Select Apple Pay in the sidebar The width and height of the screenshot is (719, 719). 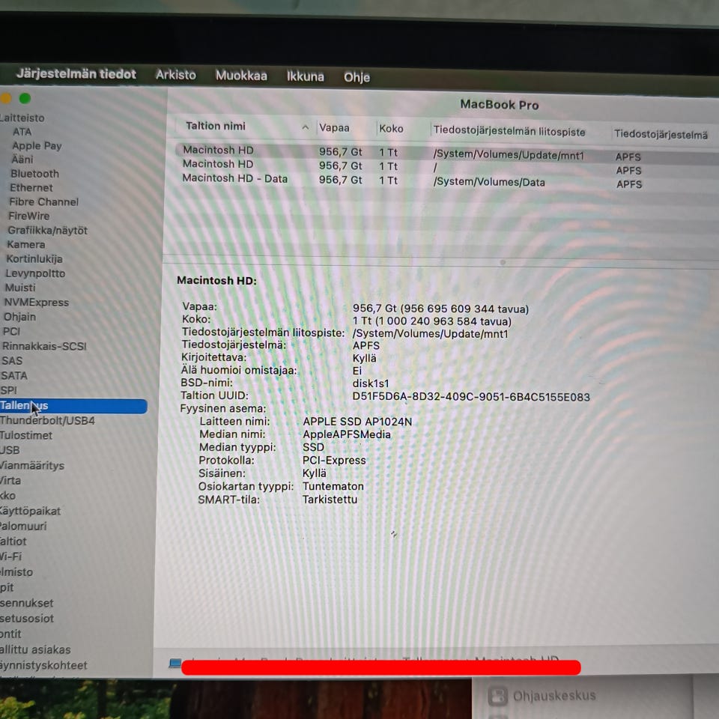click(x=37, y=146)
